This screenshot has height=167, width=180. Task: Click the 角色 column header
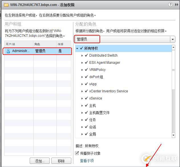(x=45, y=44)
